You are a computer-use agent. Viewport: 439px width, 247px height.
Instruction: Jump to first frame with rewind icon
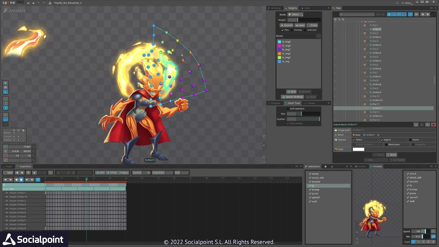[5, 180]
